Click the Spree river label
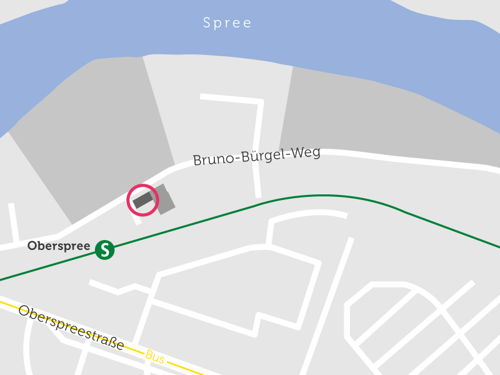The height and width of the screenshot is (375, 500). [x=227, y=23]
